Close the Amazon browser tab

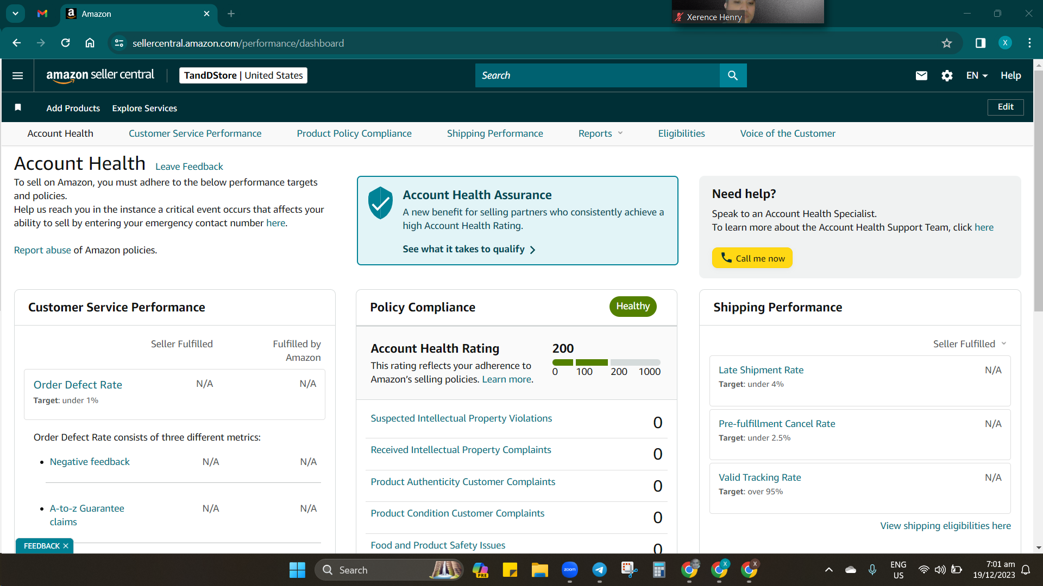pos(206,14)
